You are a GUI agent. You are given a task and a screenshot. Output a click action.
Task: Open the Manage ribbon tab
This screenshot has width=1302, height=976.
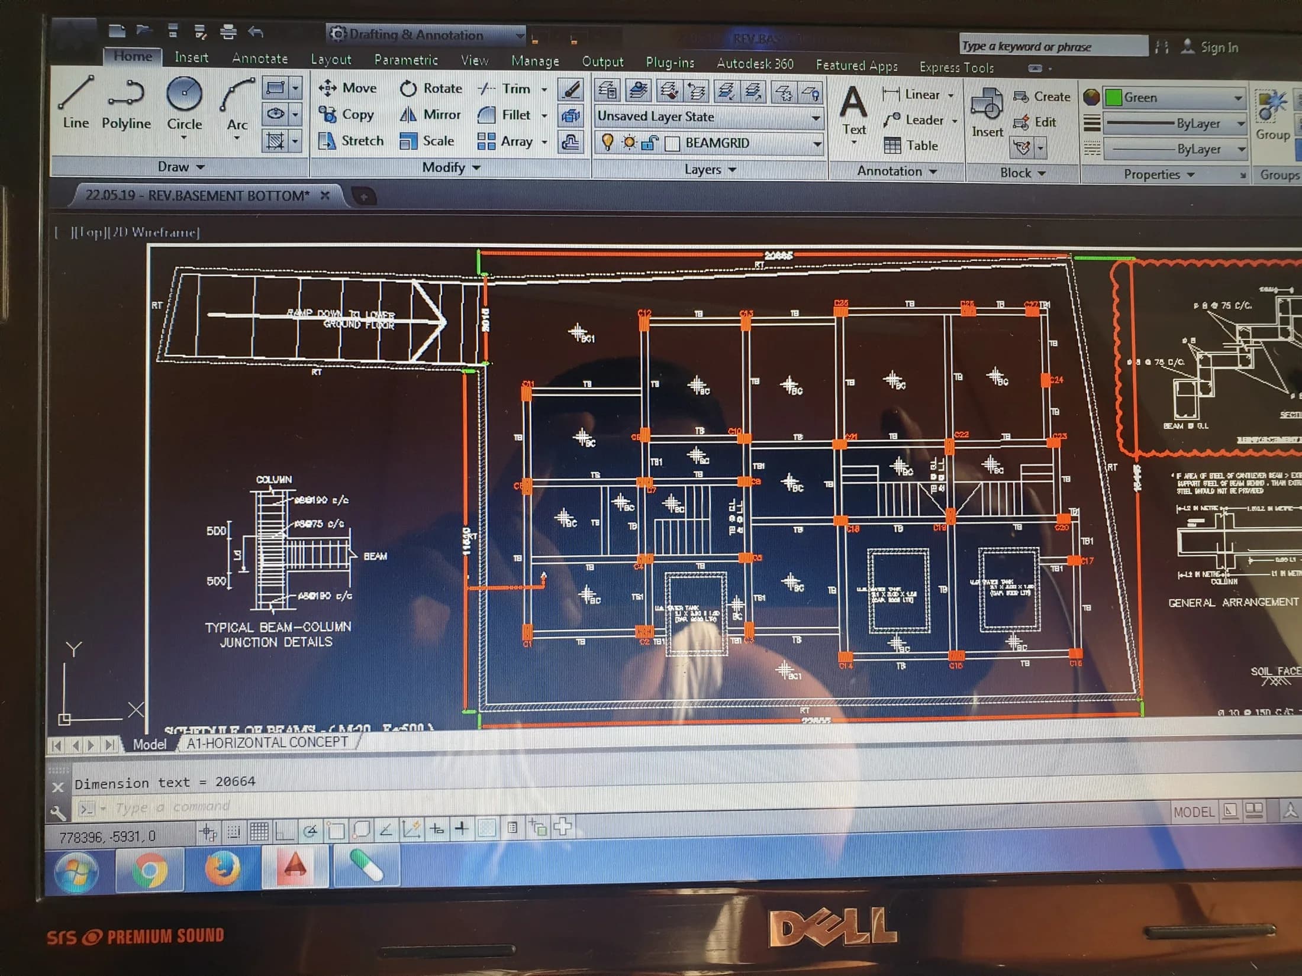535,61
